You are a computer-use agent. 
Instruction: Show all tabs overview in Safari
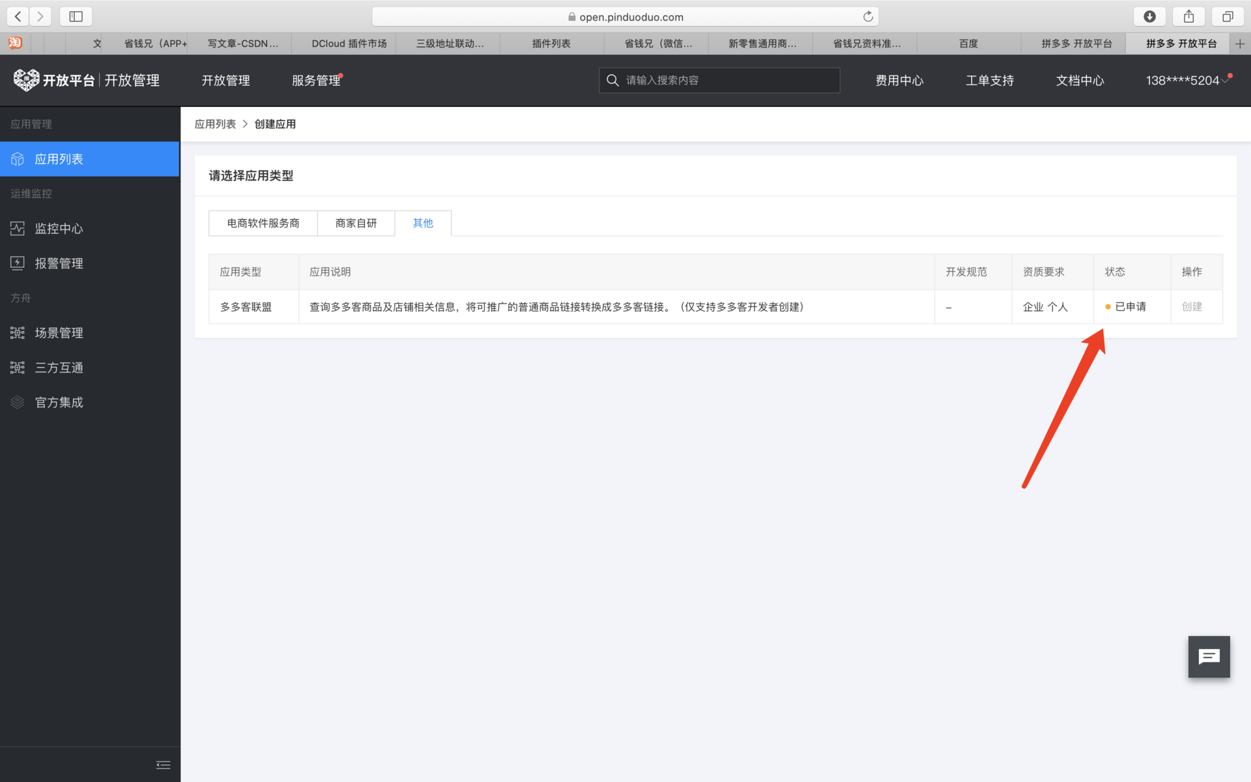pos(1228,16)
